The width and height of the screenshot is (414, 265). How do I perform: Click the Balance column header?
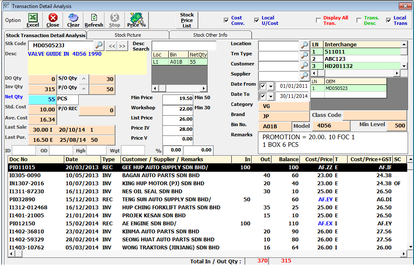tap(286, 160)
